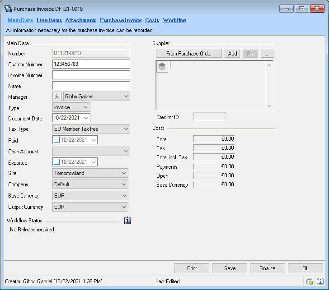Viewport: 329px width, 290px height.
Task: Enable the Paid date checkbox
Action: click(x=56, y=140)
